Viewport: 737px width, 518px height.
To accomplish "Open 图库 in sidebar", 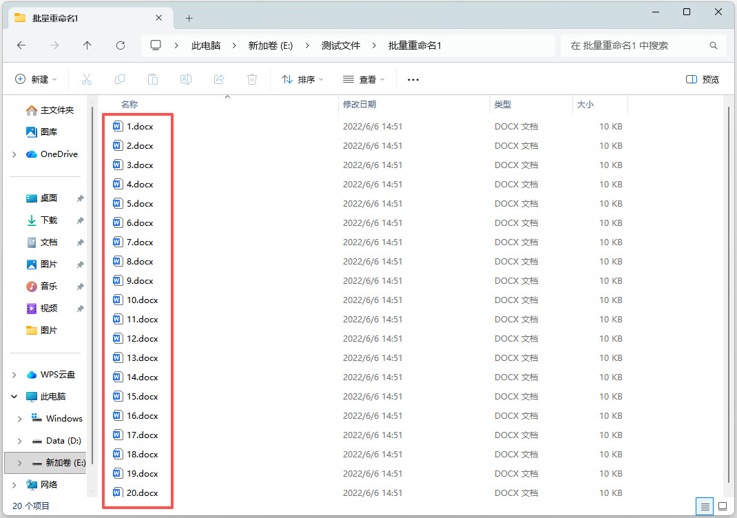I will [42, 132].
